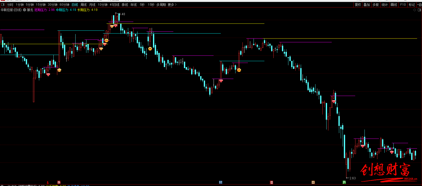Select the 30分钟 period
The image size is (422, 186).
(52, 5)
